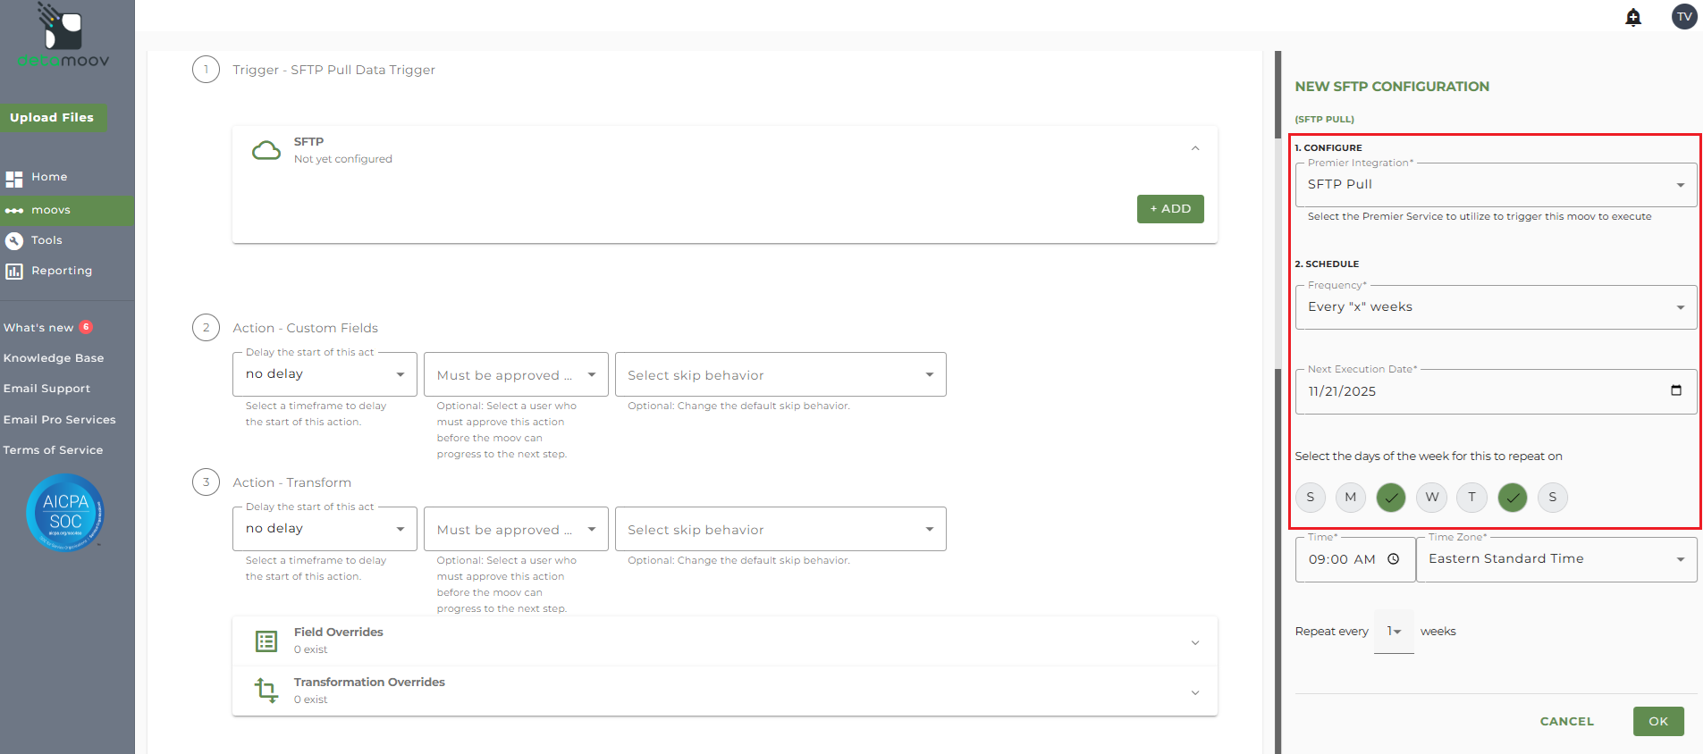The width and height of the screenshot is (1703, 754).
Task: Go to Tools in the sidebar
Action: point(46,240)
